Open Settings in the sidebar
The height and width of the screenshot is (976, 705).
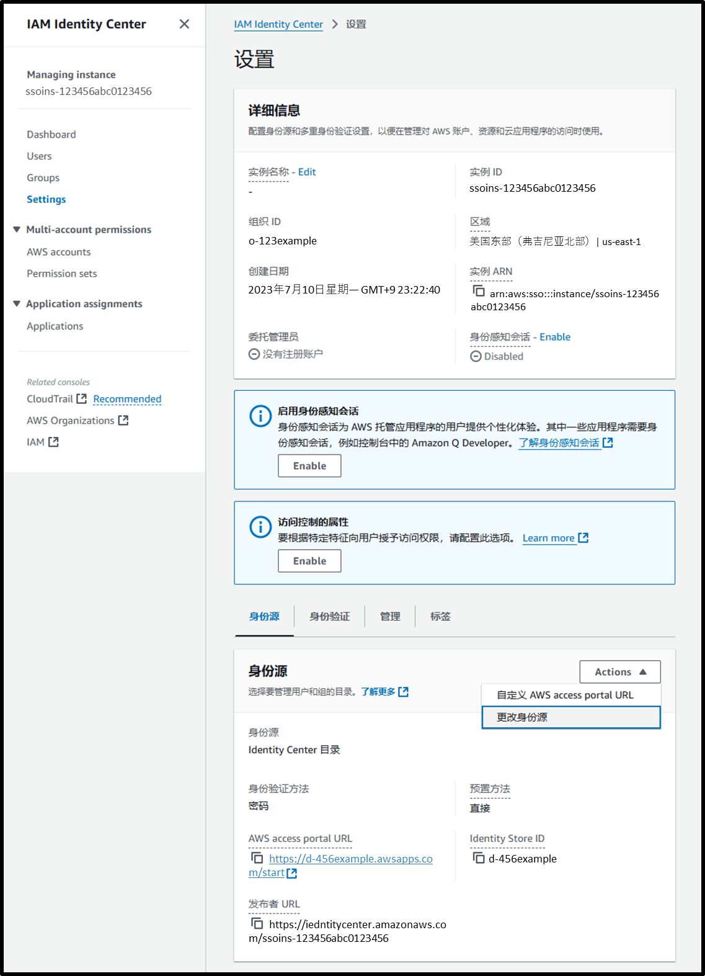tap(46, 199)
